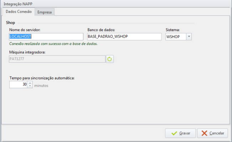
Task: Expand the Sistema dropdown arrow
Action: tap(189, 36)
